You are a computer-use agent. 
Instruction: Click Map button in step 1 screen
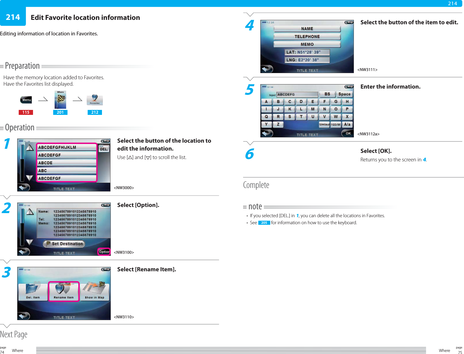[x=105, y=141]
